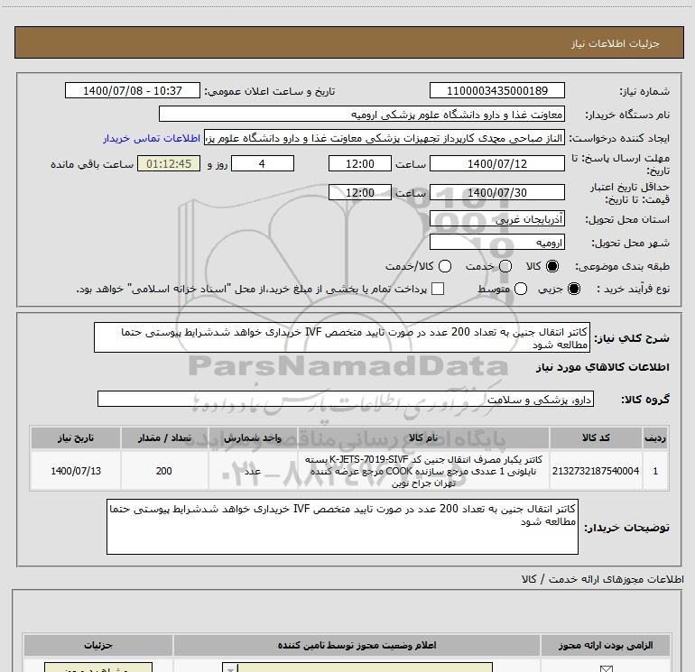Click the buyer organization name field
Screen dimensions: 695x672
point(362,114)
